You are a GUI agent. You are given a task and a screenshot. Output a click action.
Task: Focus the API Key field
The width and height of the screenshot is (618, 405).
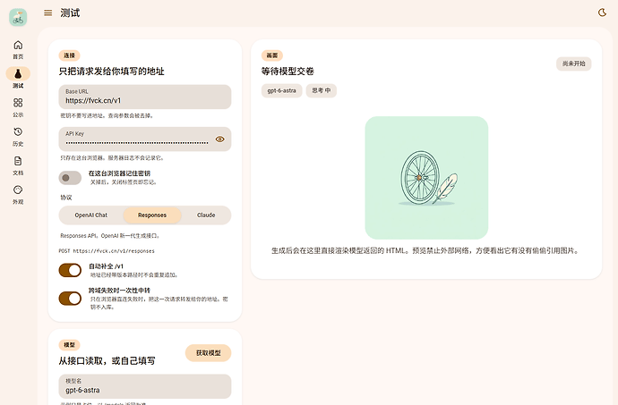pyautogui.click(x=145, y=139)
